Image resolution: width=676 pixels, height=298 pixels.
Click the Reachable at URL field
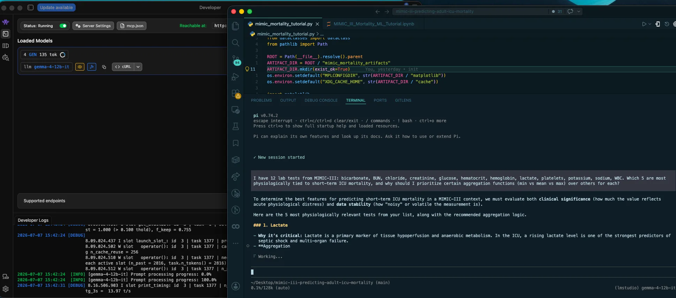pyautogui.click(x=220, y=26)
